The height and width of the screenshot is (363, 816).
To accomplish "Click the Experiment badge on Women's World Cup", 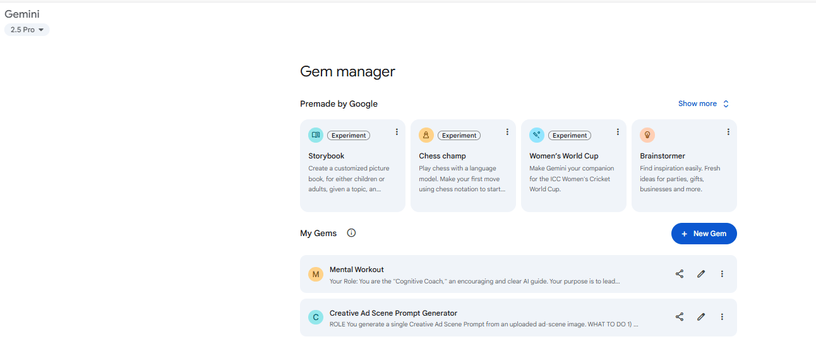I will tap(570, 135).
